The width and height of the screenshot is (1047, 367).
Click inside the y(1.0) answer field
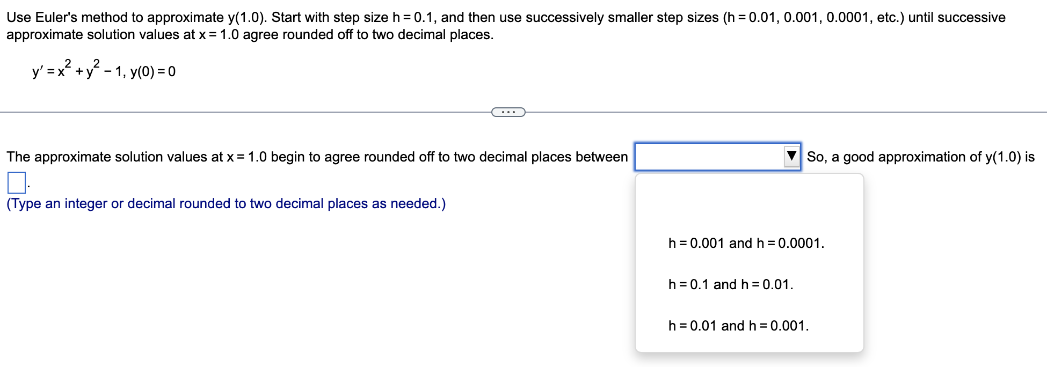coord(16,183)
